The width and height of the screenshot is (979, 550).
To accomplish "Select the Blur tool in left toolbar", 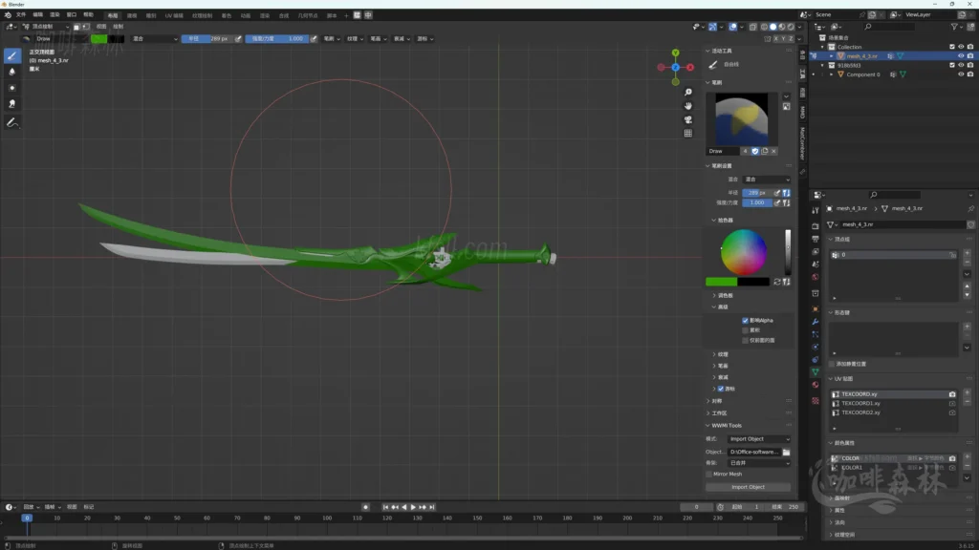I will click(x=13, y=72).
